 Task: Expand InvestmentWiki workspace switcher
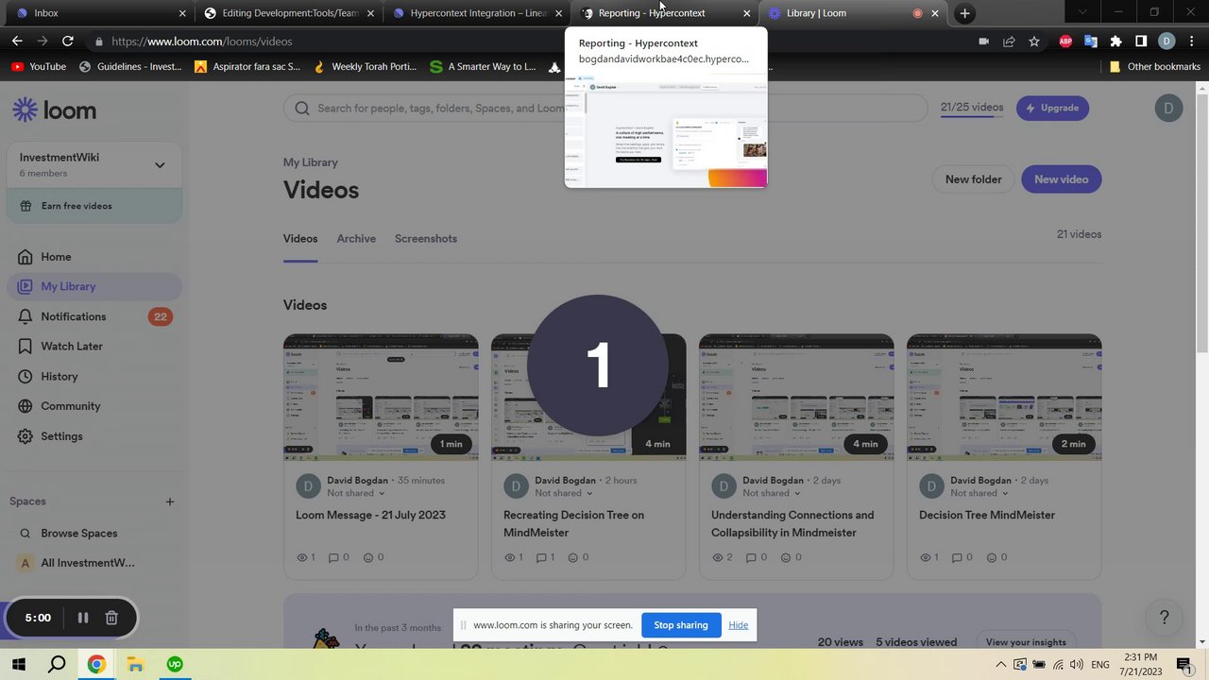pos(160,165)
